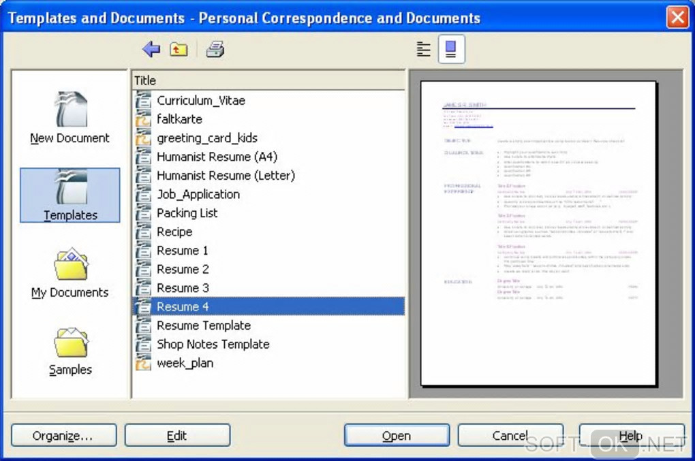Click the Print icon in toolbar
Viewport: 695px width, 461px height.
215,49
